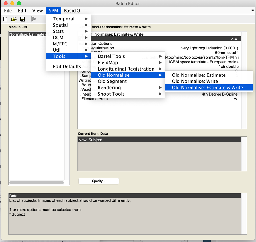Click the '60mm cutoff' value
Screen dimensions: 256x242
click(x=226, y=53)
